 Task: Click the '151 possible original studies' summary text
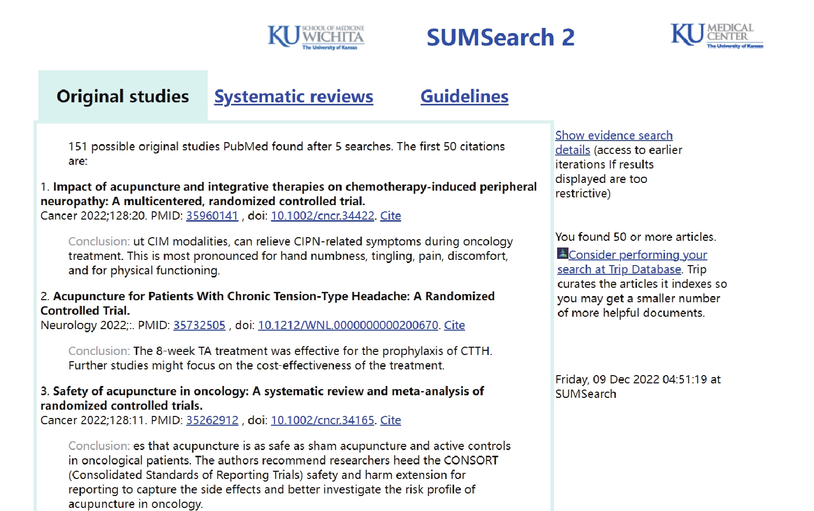coord(286,153)
